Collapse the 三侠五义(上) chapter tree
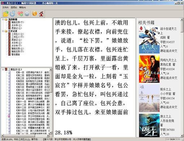Viewport: 184px width, 141px height. 3,69
